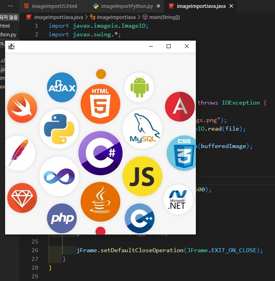Click the C++ blue logo
Screen dimensions: 275x281
click(x=139, y=219)
